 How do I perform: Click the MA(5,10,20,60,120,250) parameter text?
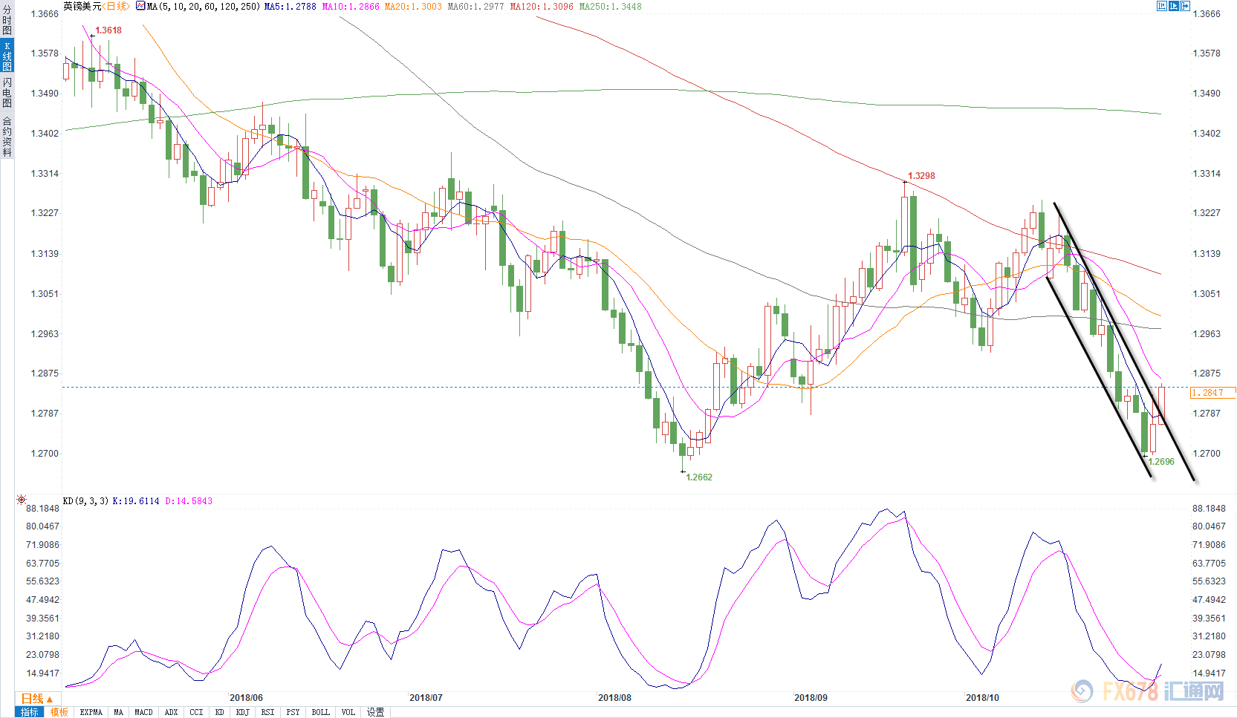pyautogui.click(x=204, y=6)
